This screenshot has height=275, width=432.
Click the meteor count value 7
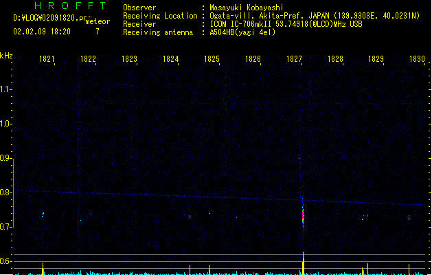98,32
